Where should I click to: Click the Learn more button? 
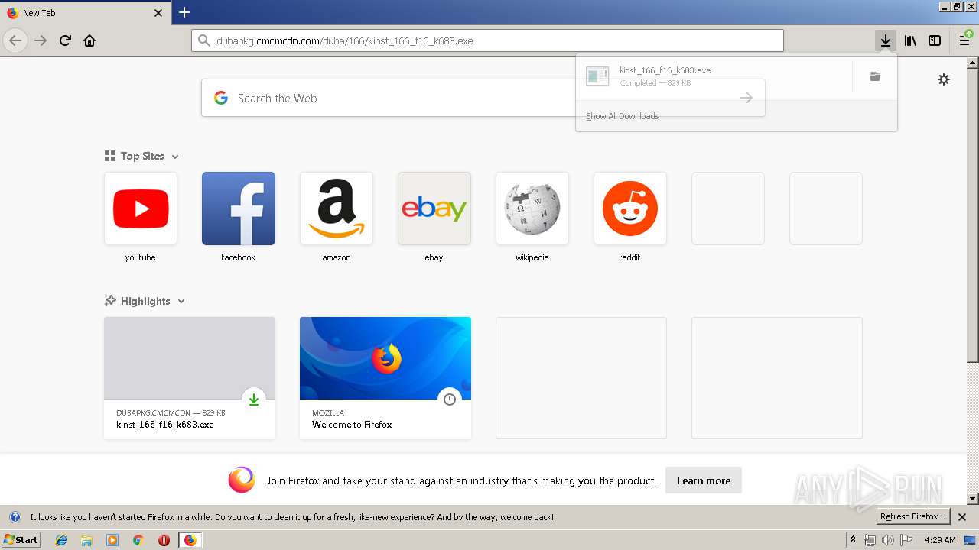[x=704, y=480]
